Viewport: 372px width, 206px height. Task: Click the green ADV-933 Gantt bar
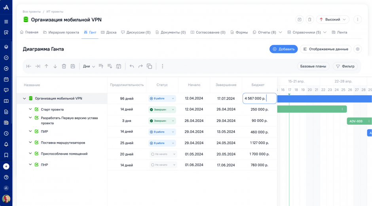[x=356, y=121]
